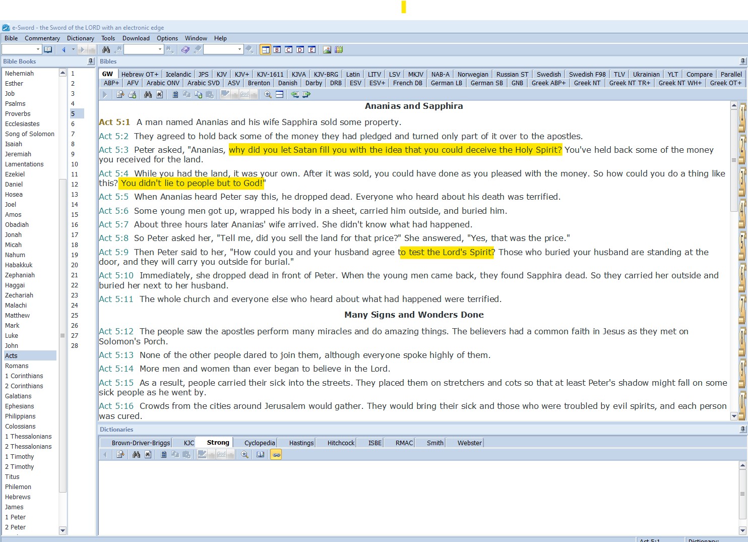The height and width of the screenshot is (542, 748).
Task: Click binoculars search icon in Bibles toolbar
Action: [x=148, y=94]
